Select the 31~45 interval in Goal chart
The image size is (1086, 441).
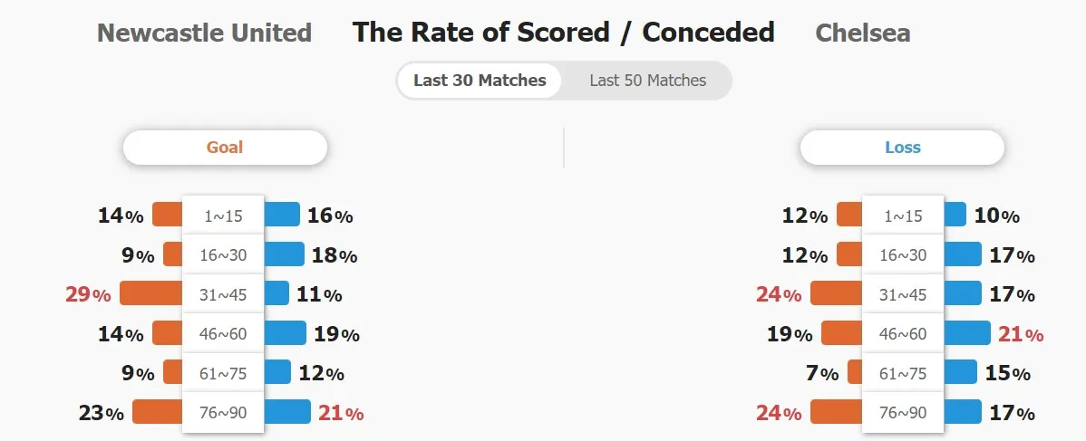223,294
